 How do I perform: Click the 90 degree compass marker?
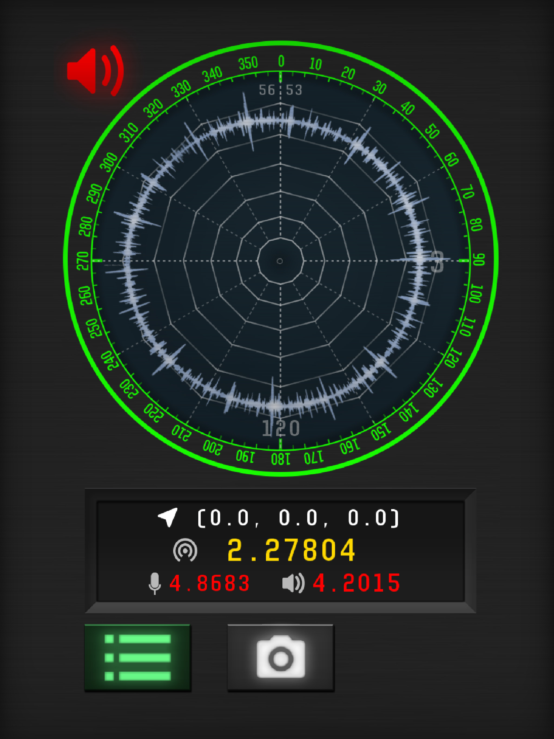click(479, 260)
